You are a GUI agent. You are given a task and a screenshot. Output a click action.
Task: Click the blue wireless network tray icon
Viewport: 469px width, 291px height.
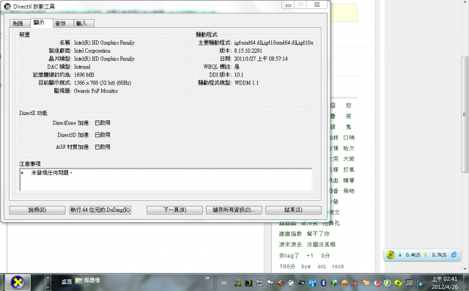313,283
